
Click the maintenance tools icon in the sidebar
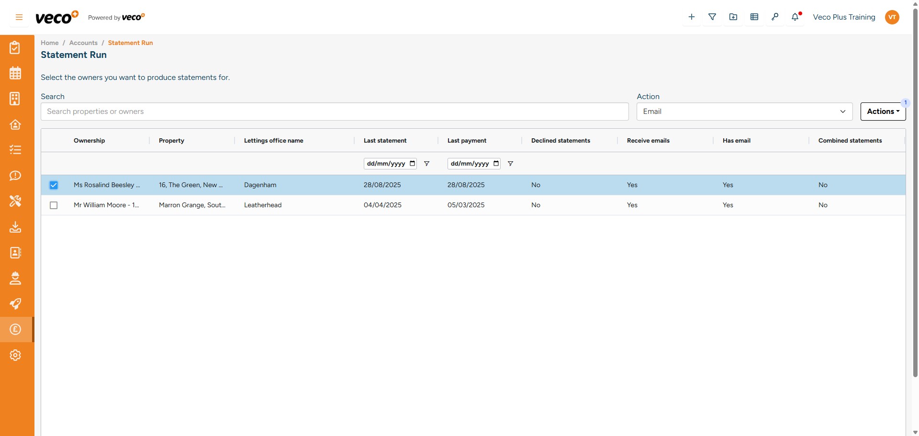15,201
